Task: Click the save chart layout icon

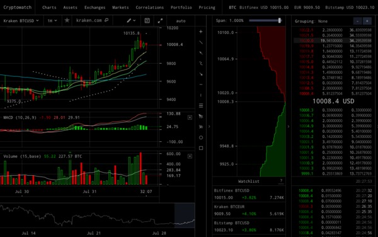Action: [147, 21]
